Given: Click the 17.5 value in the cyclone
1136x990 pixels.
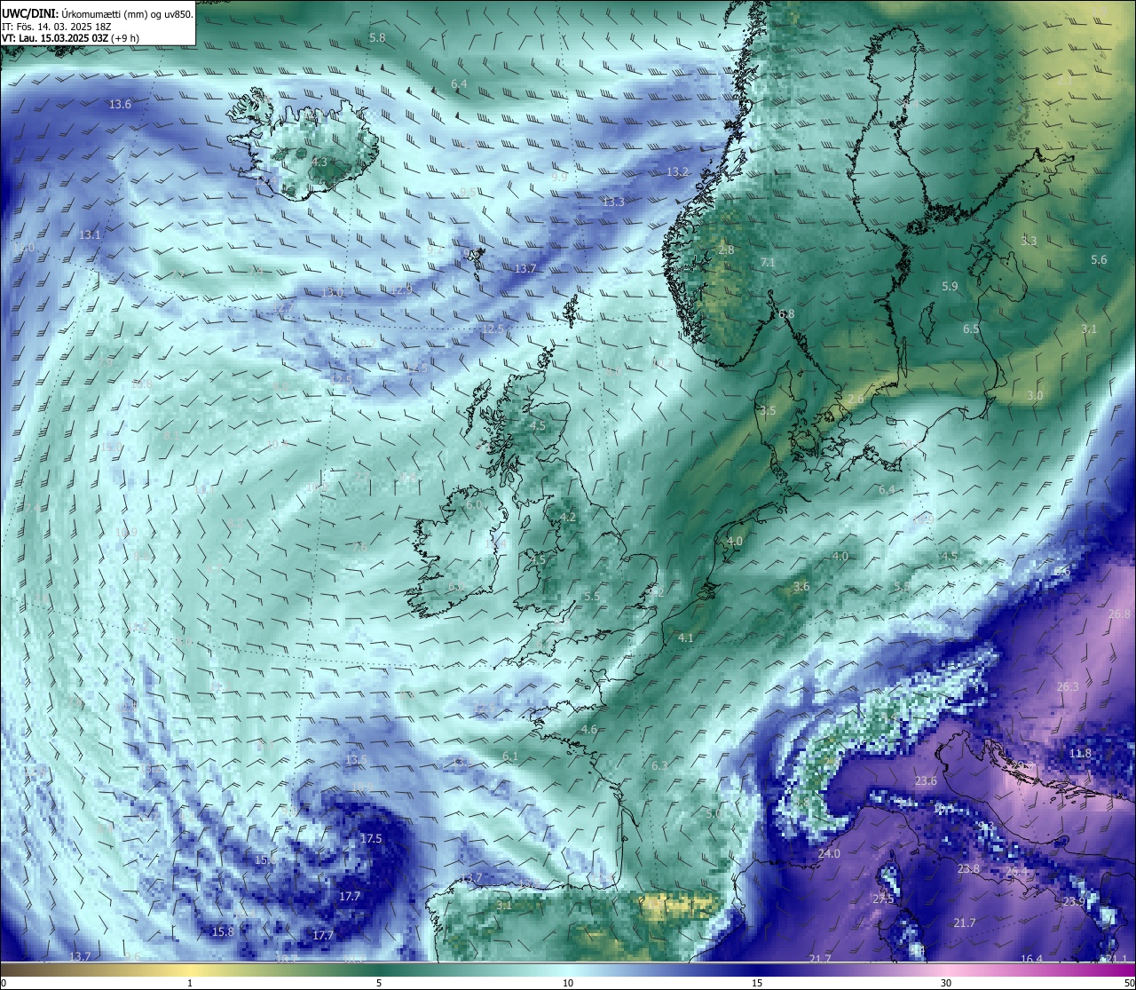Looking at the screenshot, I should [371, 839].
